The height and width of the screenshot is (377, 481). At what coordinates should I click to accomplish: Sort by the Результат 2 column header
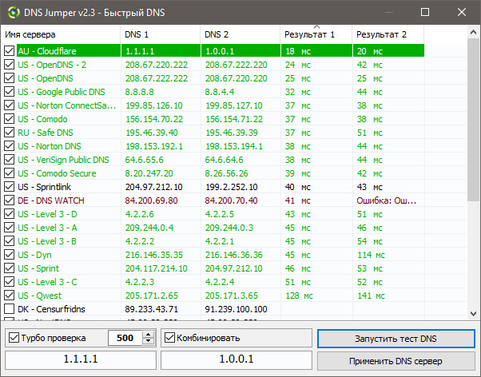click(x=388, y=34)
